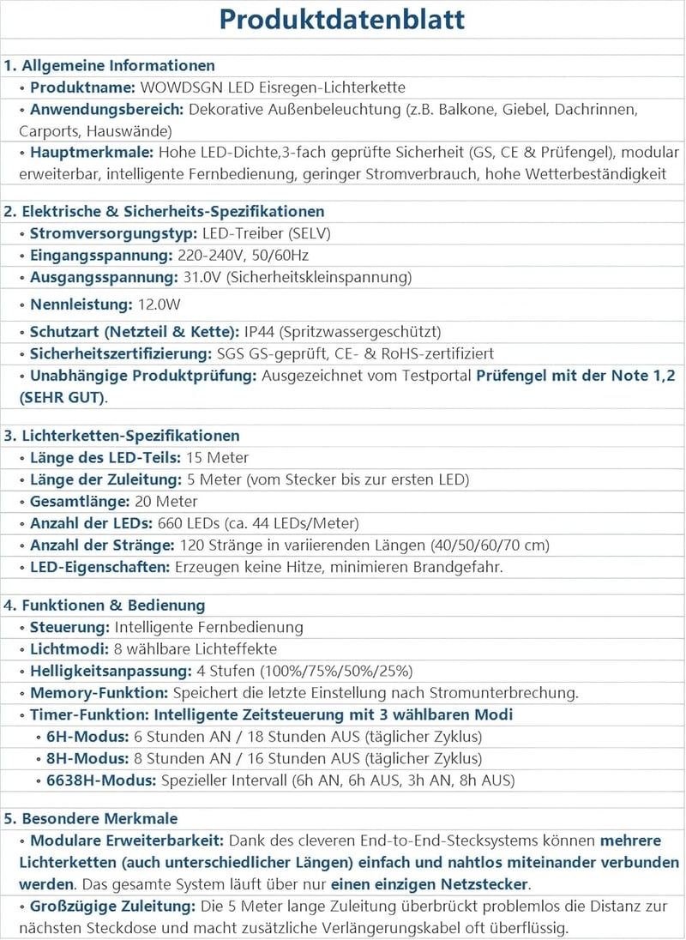Select the '4. Funktionen & Bedienung' heading
The height and width of the screenshot is (940, 686).
tap(105, 606)
